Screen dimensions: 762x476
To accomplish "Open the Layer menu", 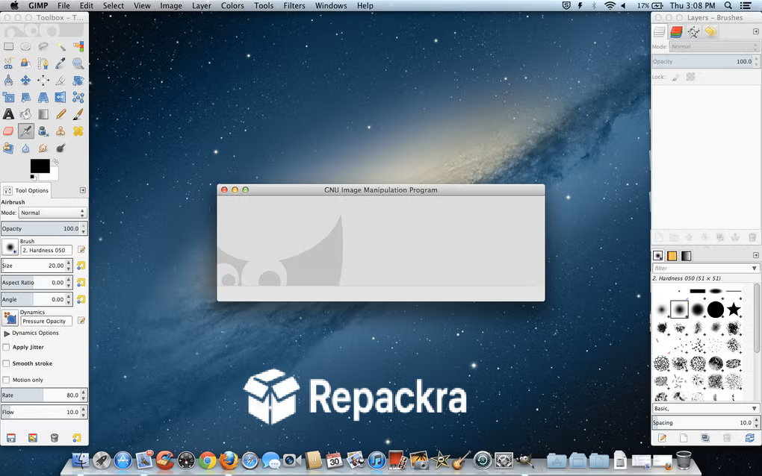I will [x=201, y=6].
